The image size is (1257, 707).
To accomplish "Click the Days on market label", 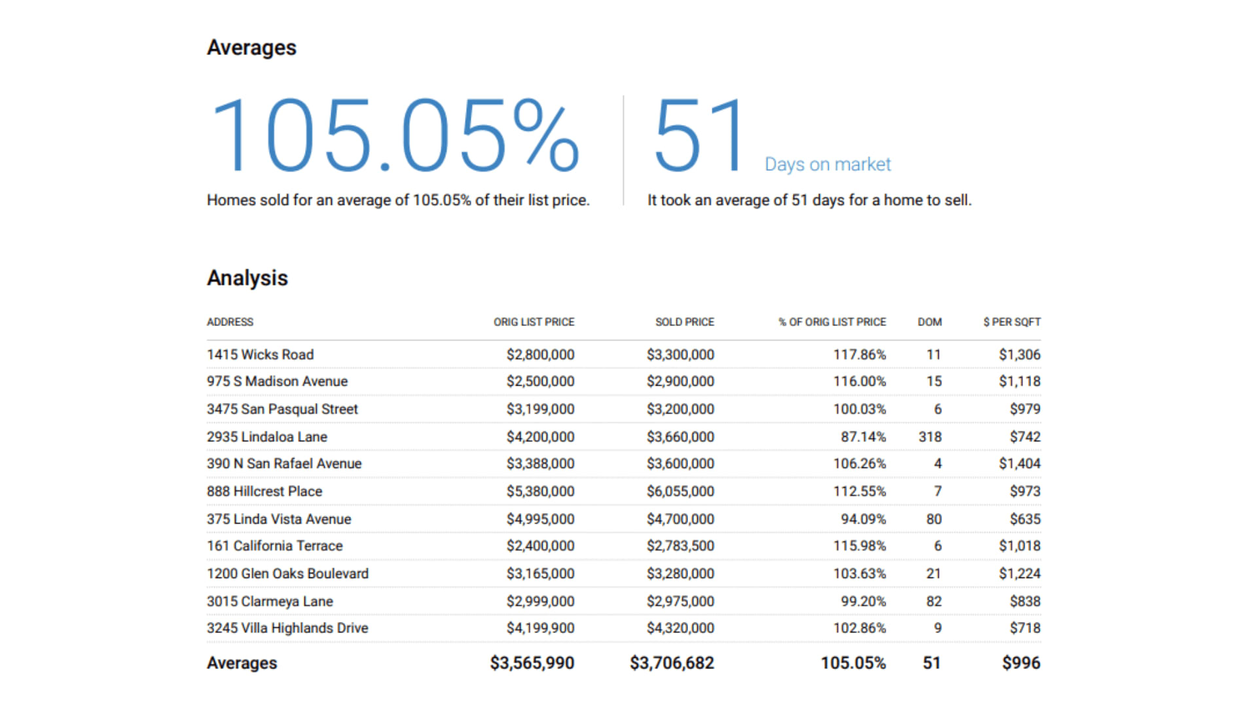I will (x=828, y=164).
